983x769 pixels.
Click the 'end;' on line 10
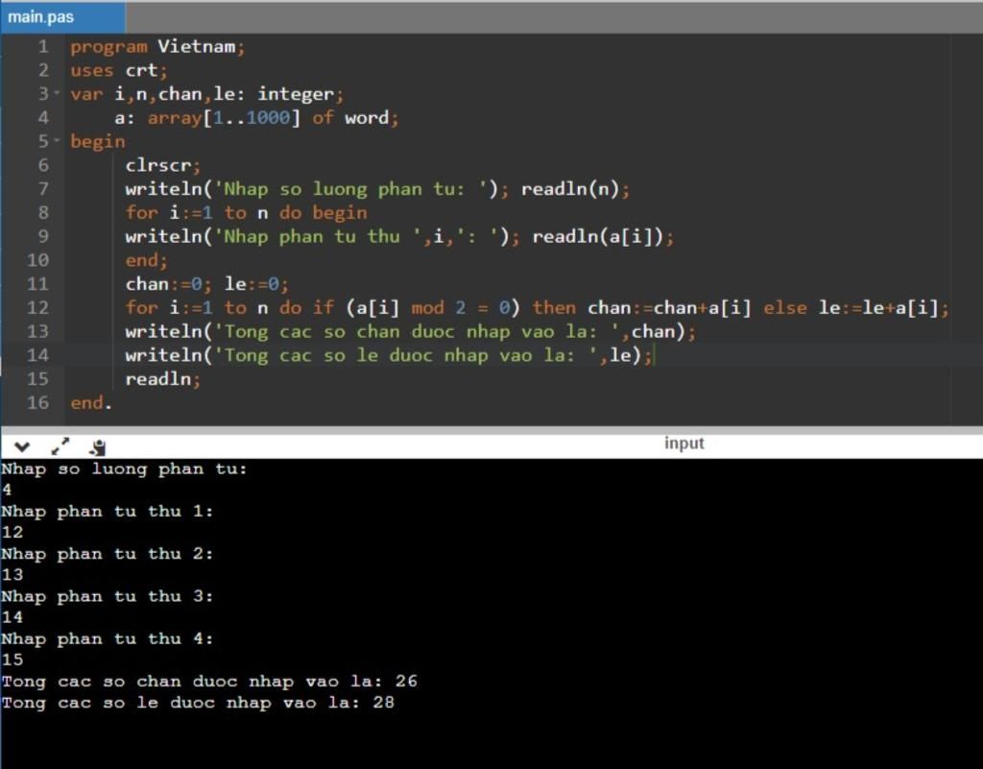click(x=146, y=260)
